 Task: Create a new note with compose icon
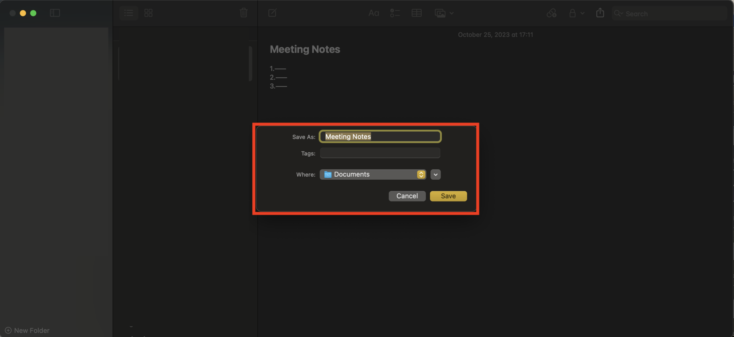point(272,13)
